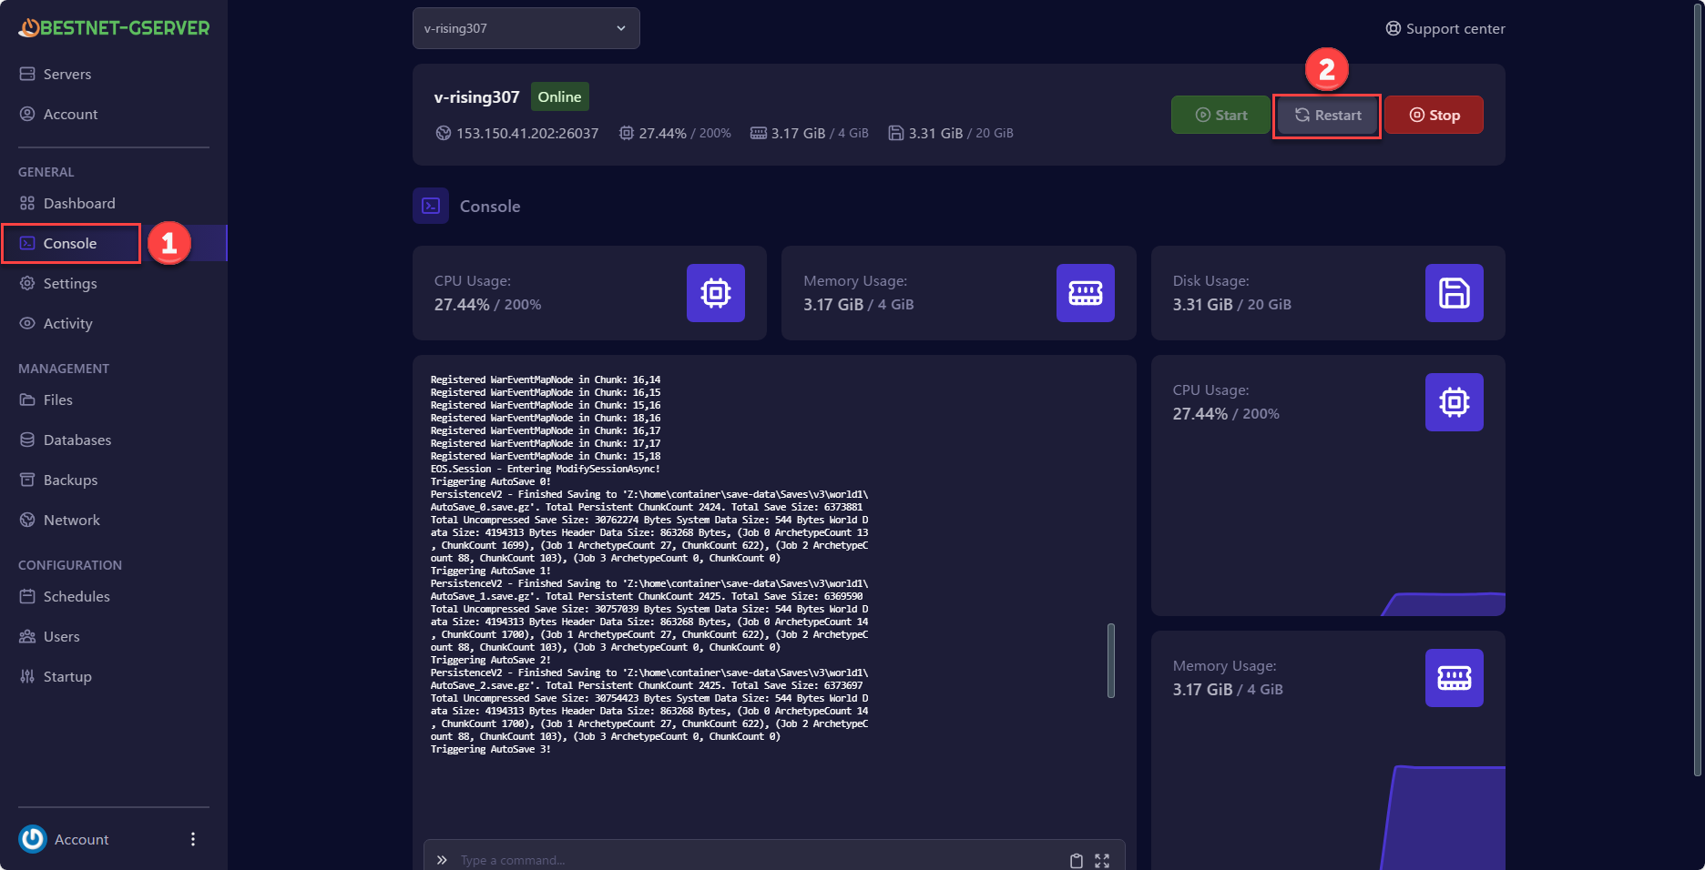Click the Users group icon
Image resolution: width=1705 pixels, height=870 pixels.
click(x=27, y=636)
